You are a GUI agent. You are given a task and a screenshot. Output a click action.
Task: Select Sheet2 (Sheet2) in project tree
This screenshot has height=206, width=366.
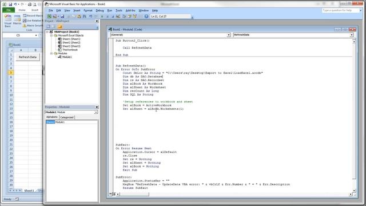[x=71, y=42]
